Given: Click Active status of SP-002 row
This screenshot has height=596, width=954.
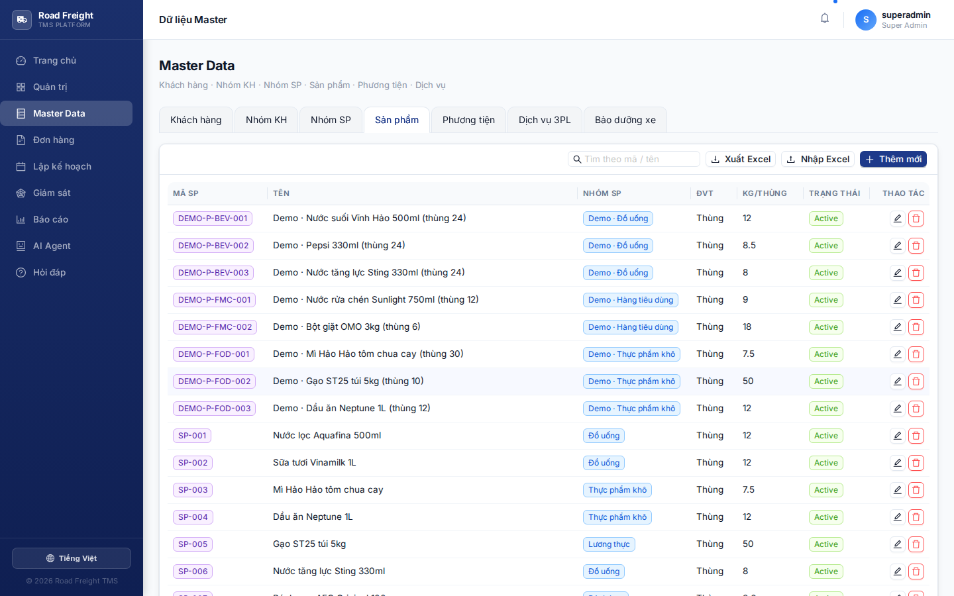Looking at the screenshot, I should pos(826,463).
